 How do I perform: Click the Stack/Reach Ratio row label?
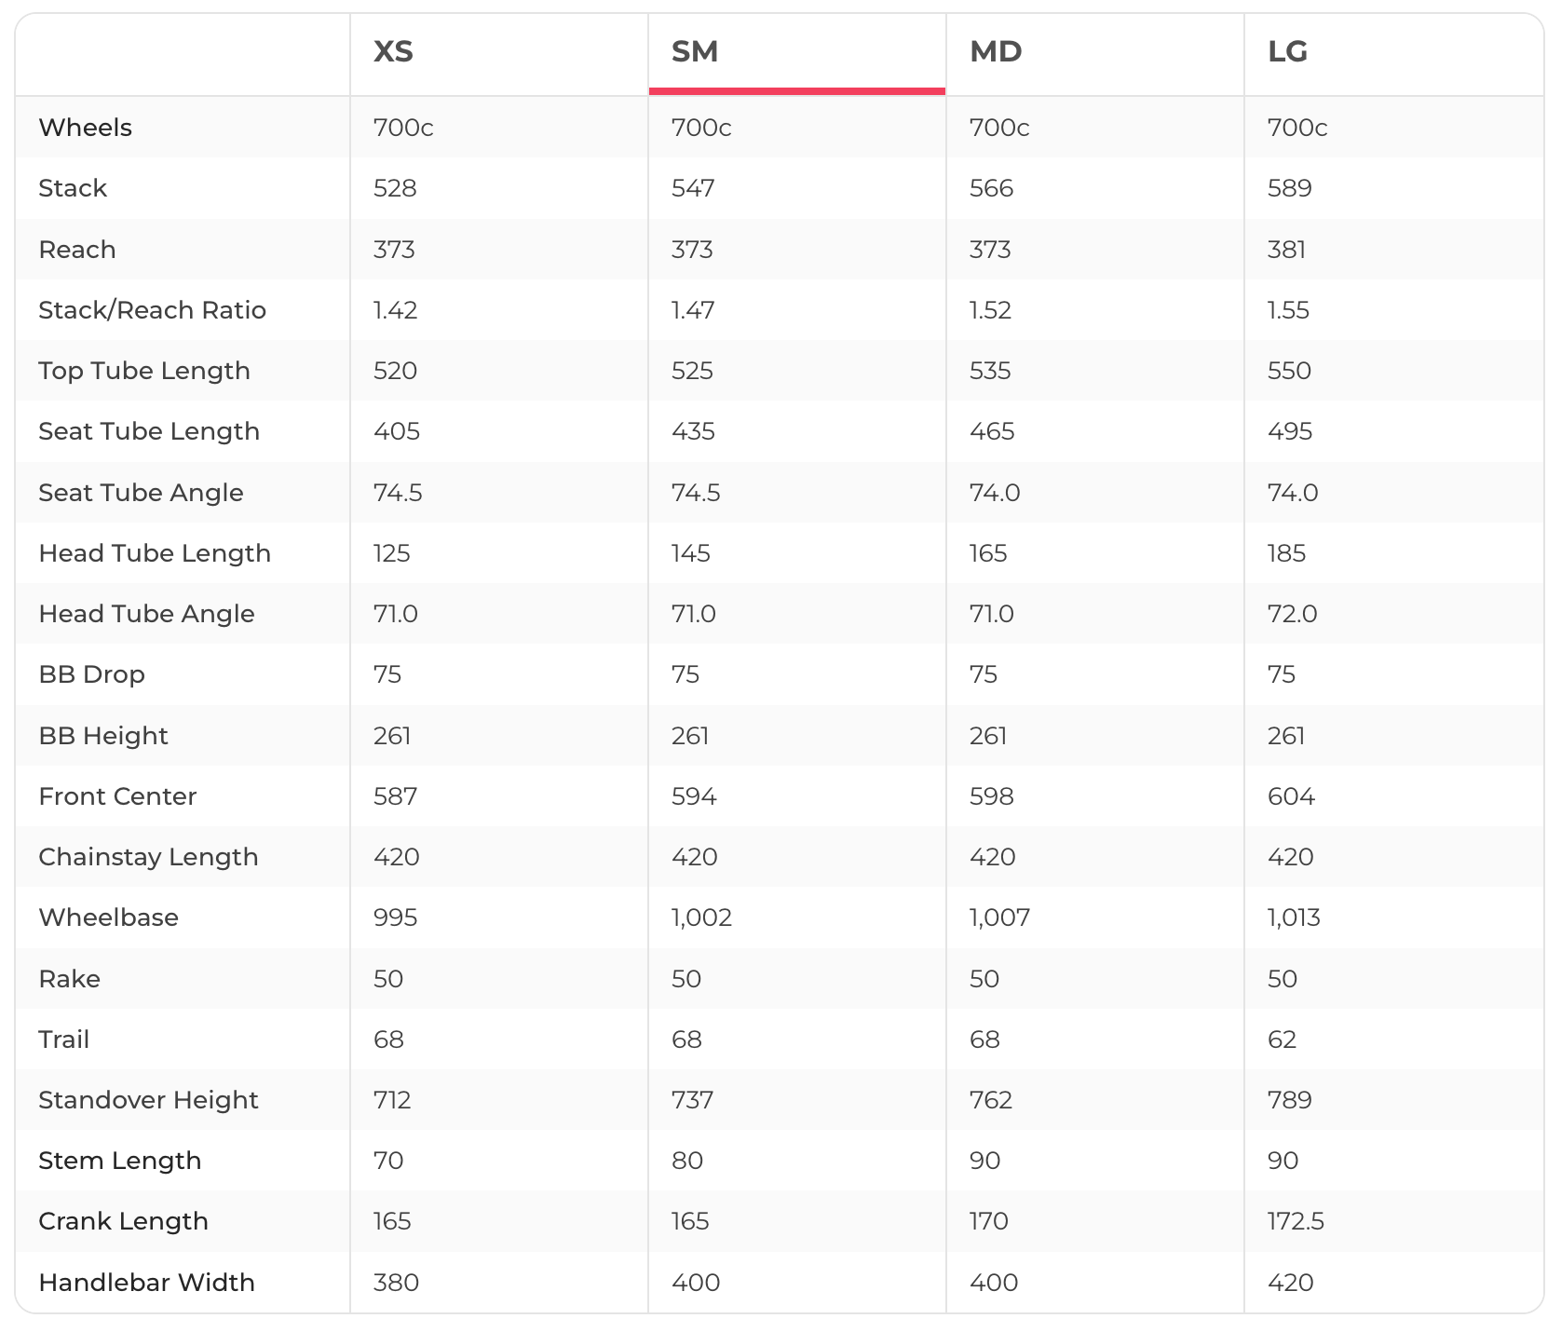tap(152, 310)
